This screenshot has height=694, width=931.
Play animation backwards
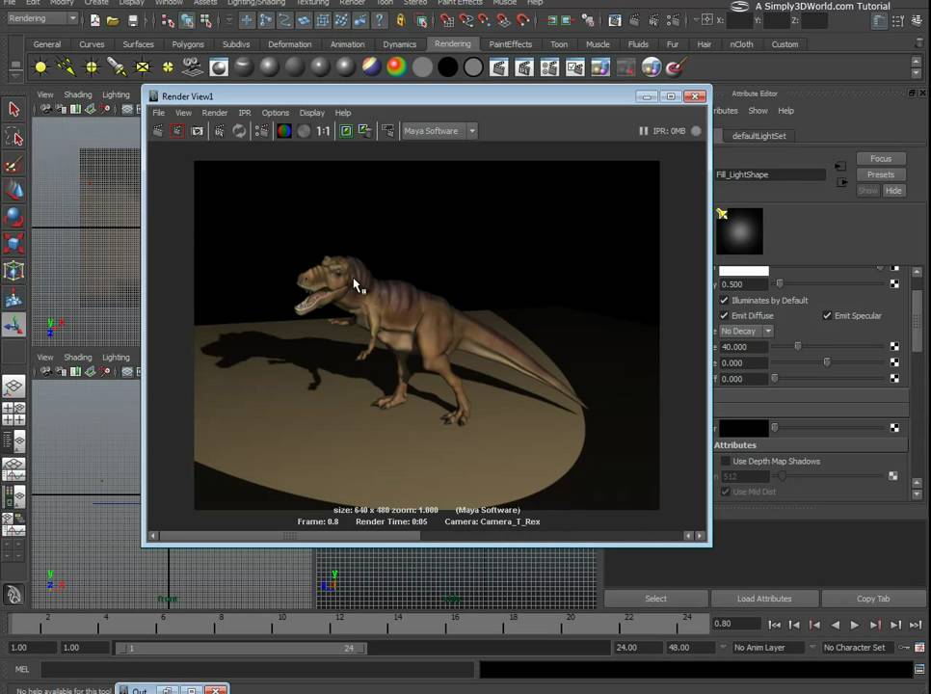835,625
